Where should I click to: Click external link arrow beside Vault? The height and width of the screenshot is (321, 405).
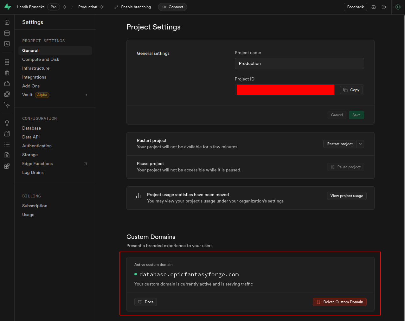86,95
